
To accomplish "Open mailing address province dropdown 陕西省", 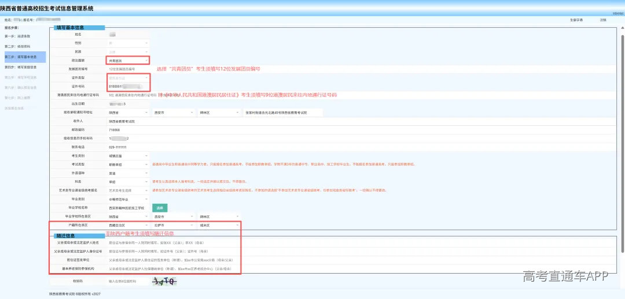I will pos(128,113).
